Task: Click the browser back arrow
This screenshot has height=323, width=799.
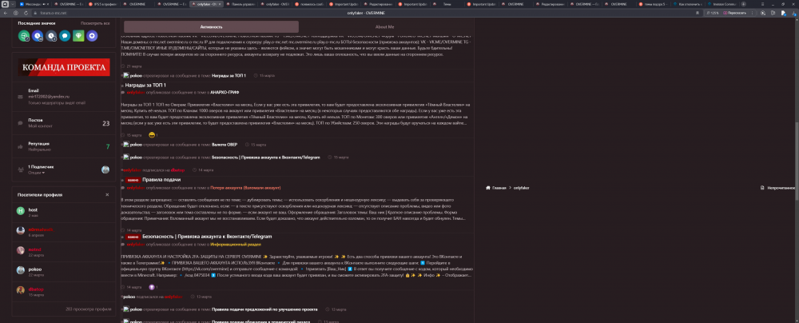Action: (x=6, y=12)
